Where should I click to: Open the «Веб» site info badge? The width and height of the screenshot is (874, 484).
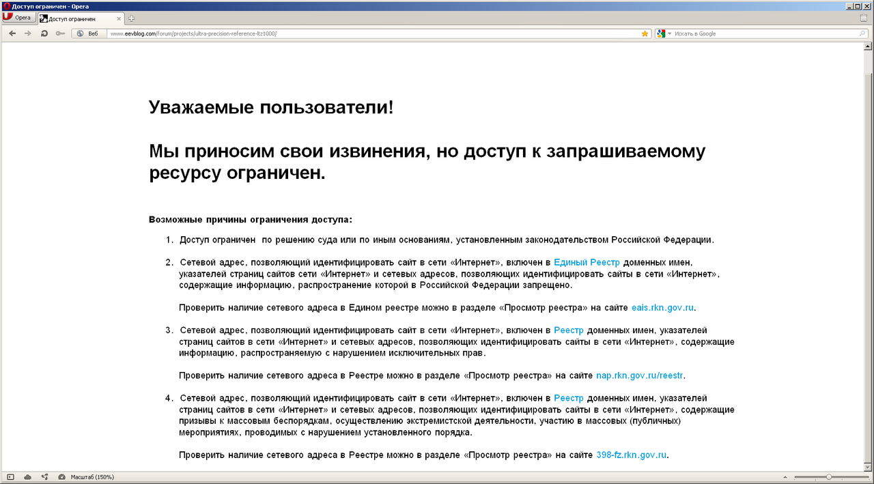coord(88,33)
